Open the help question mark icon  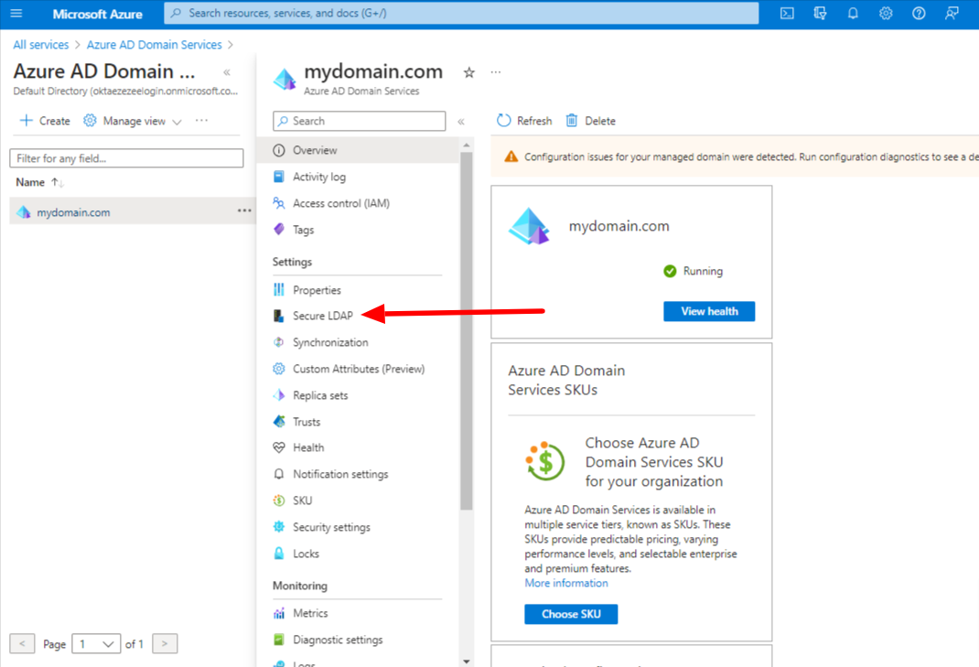pos(919,13)
